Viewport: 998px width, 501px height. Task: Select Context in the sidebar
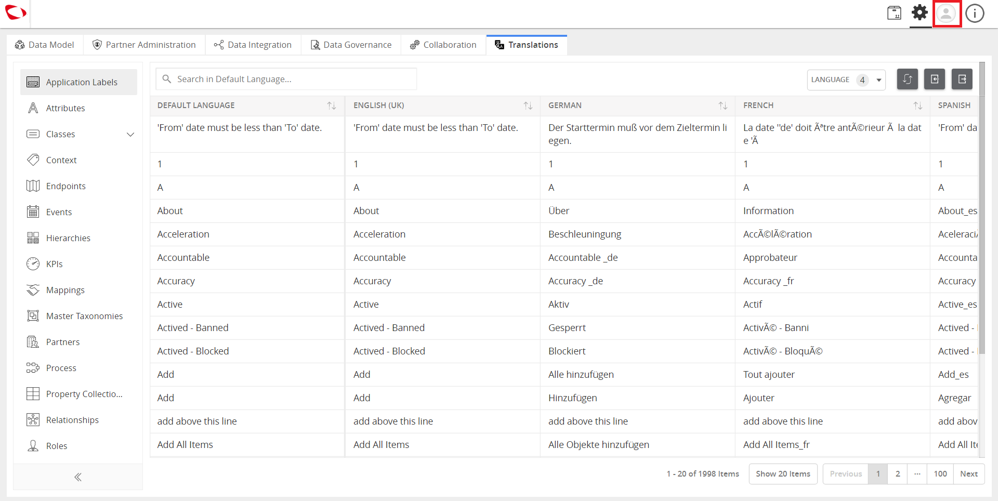78,160
